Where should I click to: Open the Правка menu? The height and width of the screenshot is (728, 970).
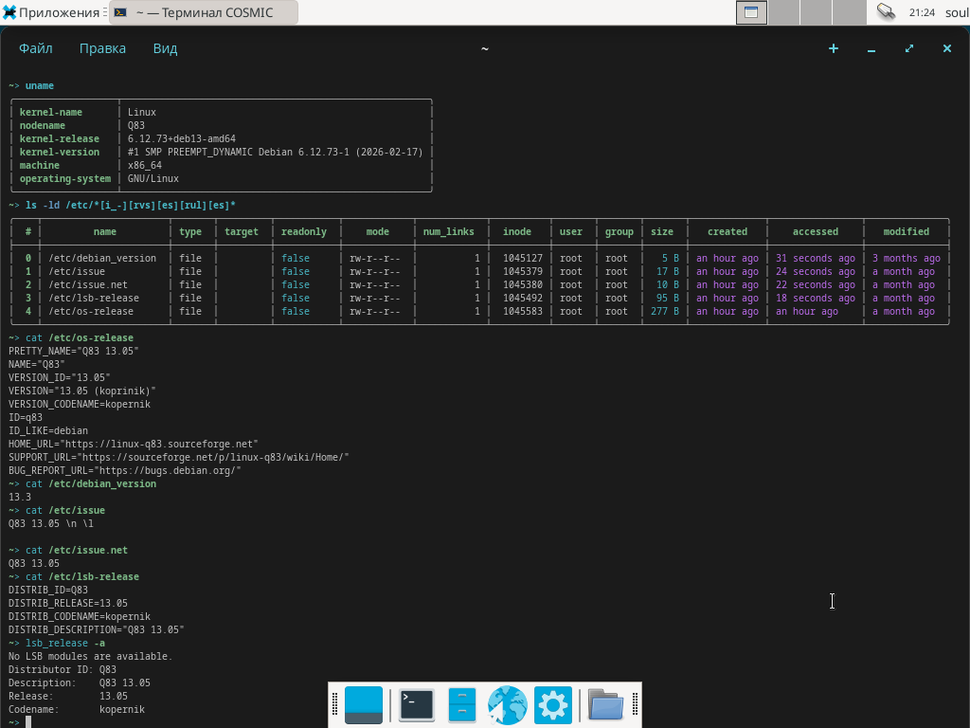pos(102,48)
